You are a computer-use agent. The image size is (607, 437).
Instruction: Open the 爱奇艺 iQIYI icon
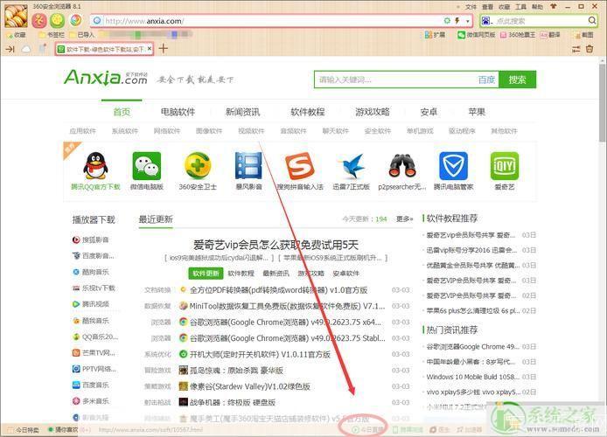505,165
